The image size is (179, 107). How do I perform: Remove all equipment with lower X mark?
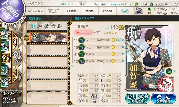72,66
